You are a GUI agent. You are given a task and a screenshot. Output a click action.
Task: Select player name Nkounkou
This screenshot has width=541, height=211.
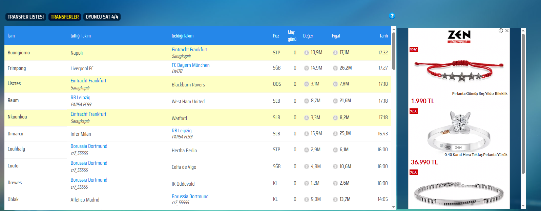[x=17, y=117]
